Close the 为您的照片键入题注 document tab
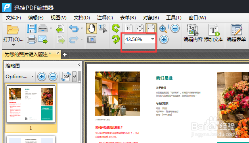This screenshot has width=249, height=143. point(57,53)
